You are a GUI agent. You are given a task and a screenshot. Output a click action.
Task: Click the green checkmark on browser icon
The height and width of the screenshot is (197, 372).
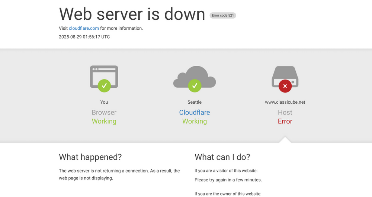tap(104, 85)
